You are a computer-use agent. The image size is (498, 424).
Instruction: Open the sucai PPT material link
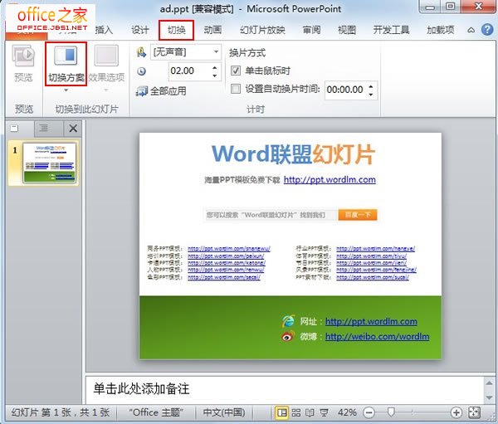pos(373,277)
